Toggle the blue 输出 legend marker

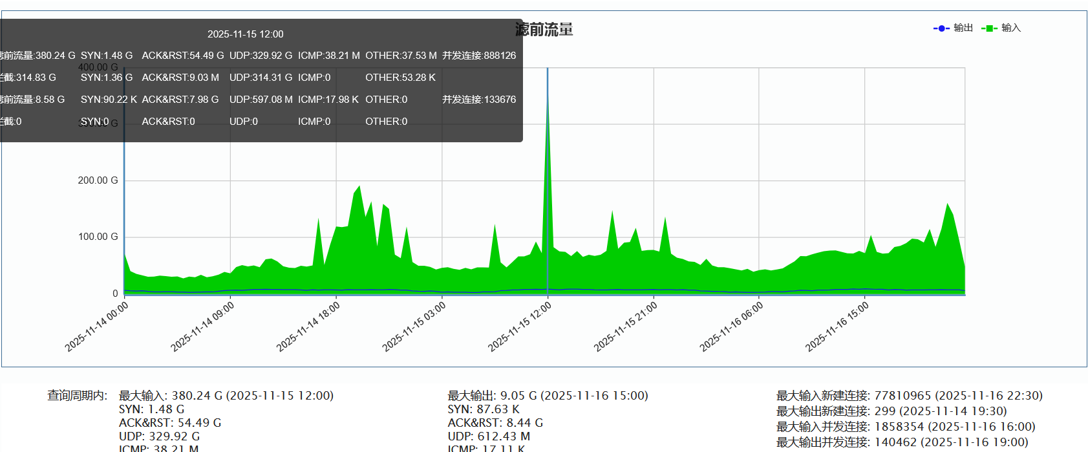941,28
